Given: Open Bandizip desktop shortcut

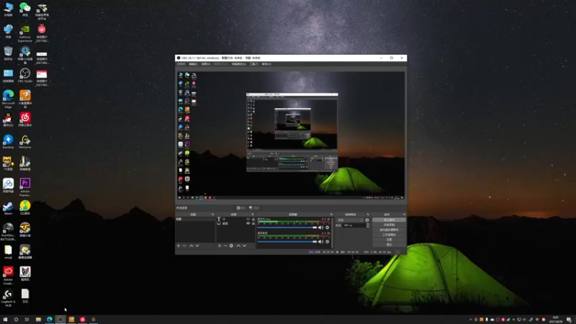Looking at the screenshot, I should 8,141.
